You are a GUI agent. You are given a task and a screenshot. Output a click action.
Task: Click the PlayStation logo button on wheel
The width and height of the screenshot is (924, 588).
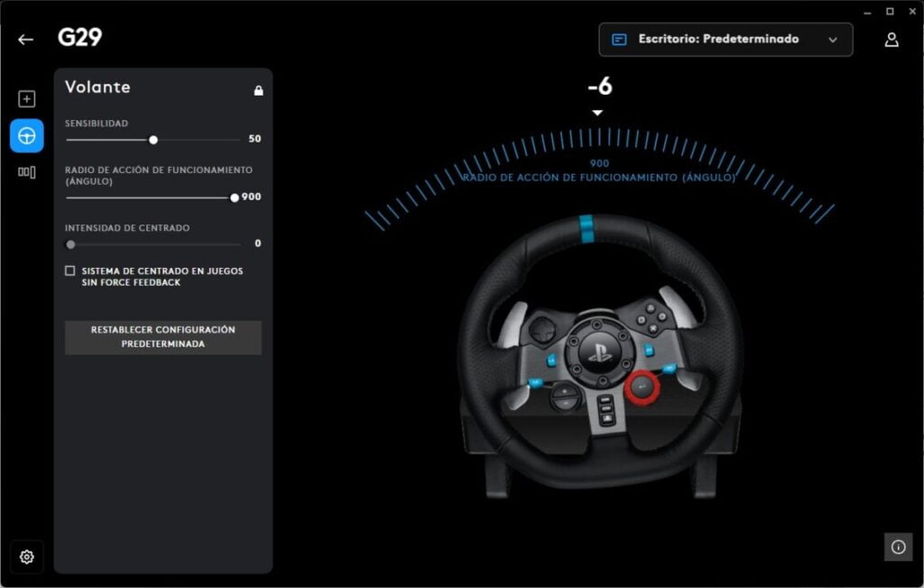pos(600,353)
